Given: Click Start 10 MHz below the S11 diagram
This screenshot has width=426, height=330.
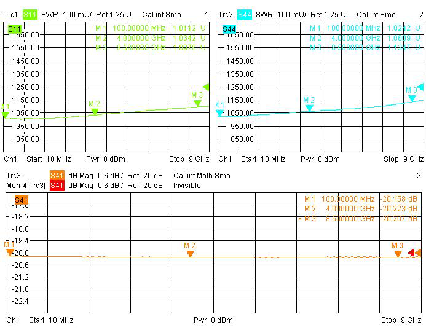Looking at the screenshot, I should (50, 159).
